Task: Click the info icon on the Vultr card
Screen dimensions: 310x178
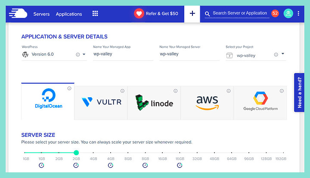Action: 122,91
